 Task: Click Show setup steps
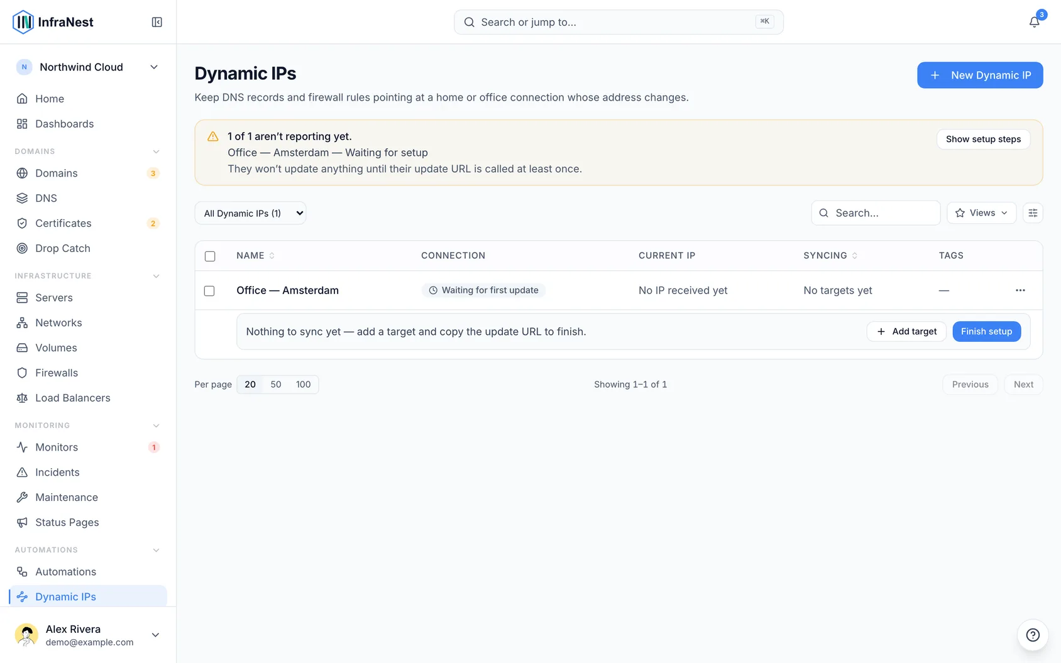click(983, 139)
